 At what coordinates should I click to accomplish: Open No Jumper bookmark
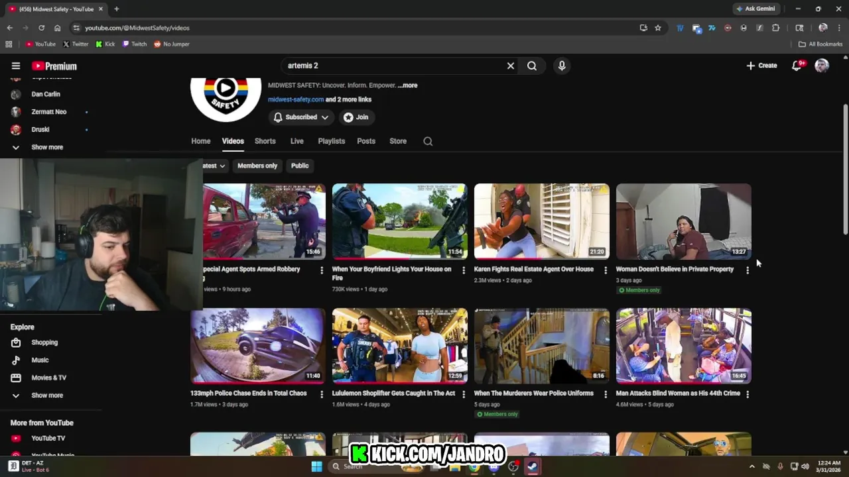point(172,44)
